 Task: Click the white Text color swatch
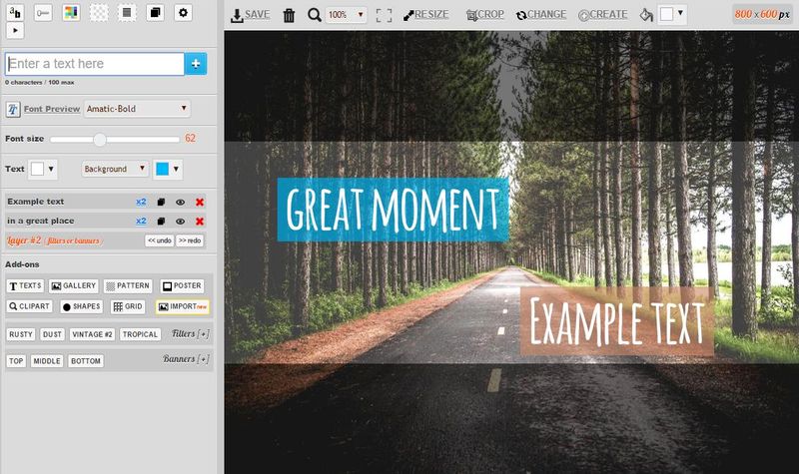pos(37,169)
